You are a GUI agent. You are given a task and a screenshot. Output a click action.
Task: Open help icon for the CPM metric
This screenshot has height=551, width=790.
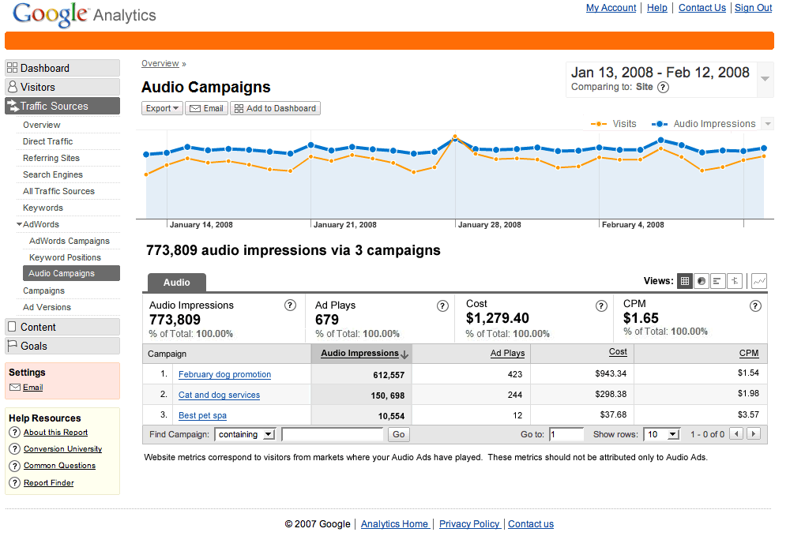click(755, 305)
